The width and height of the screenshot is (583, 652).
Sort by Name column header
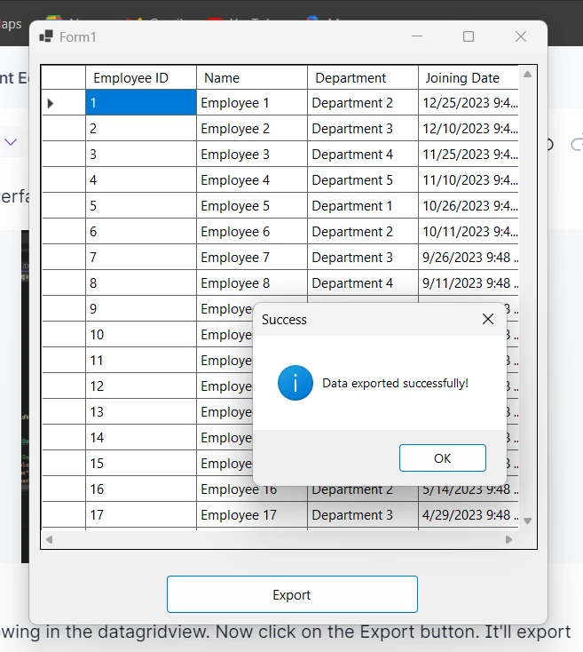click(x=251, y=78)
